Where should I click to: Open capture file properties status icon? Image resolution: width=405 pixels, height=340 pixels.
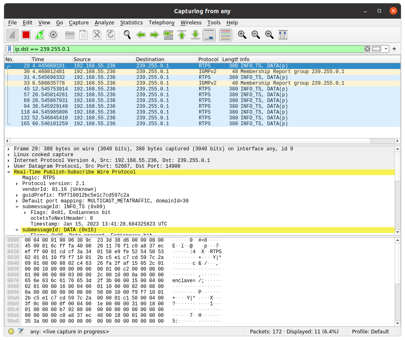21,331
